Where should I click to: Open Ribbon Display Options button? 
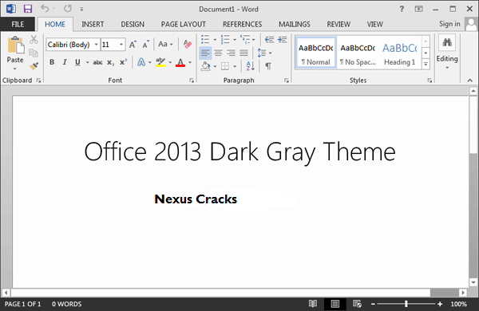418,9
